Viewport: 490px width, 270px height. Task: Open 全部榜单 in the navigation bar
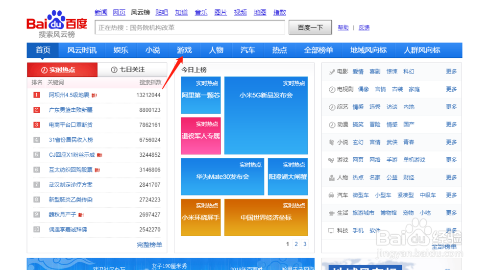318,50
